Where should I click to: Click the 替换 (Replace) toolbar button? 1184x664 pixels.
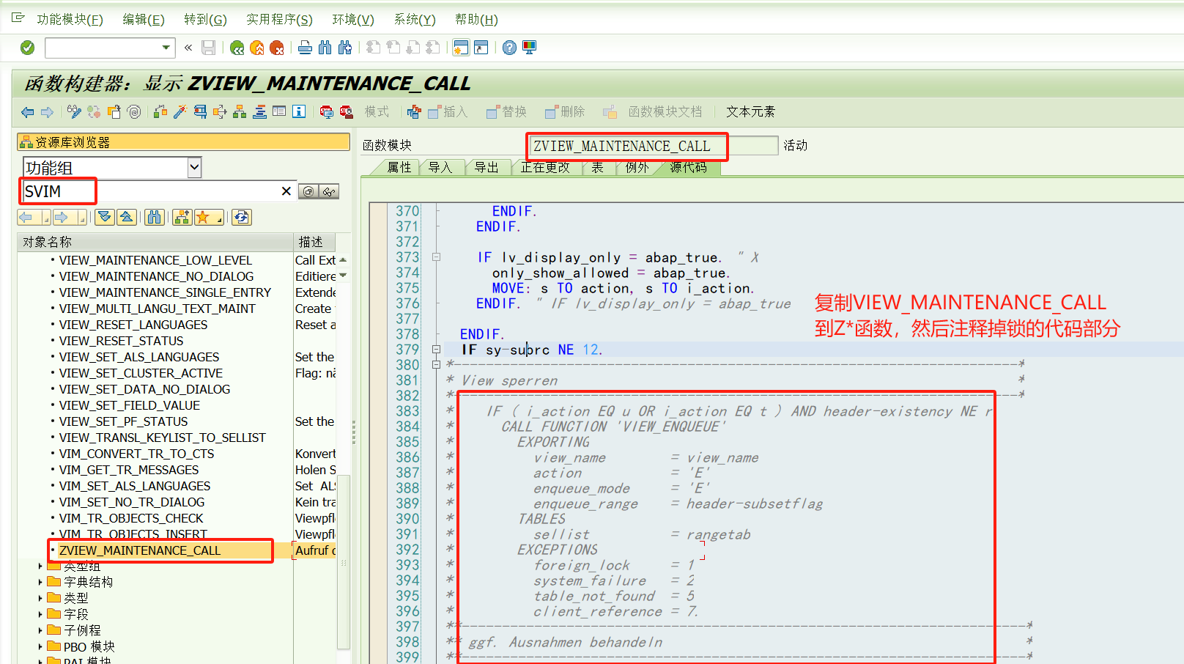point(506,112)
